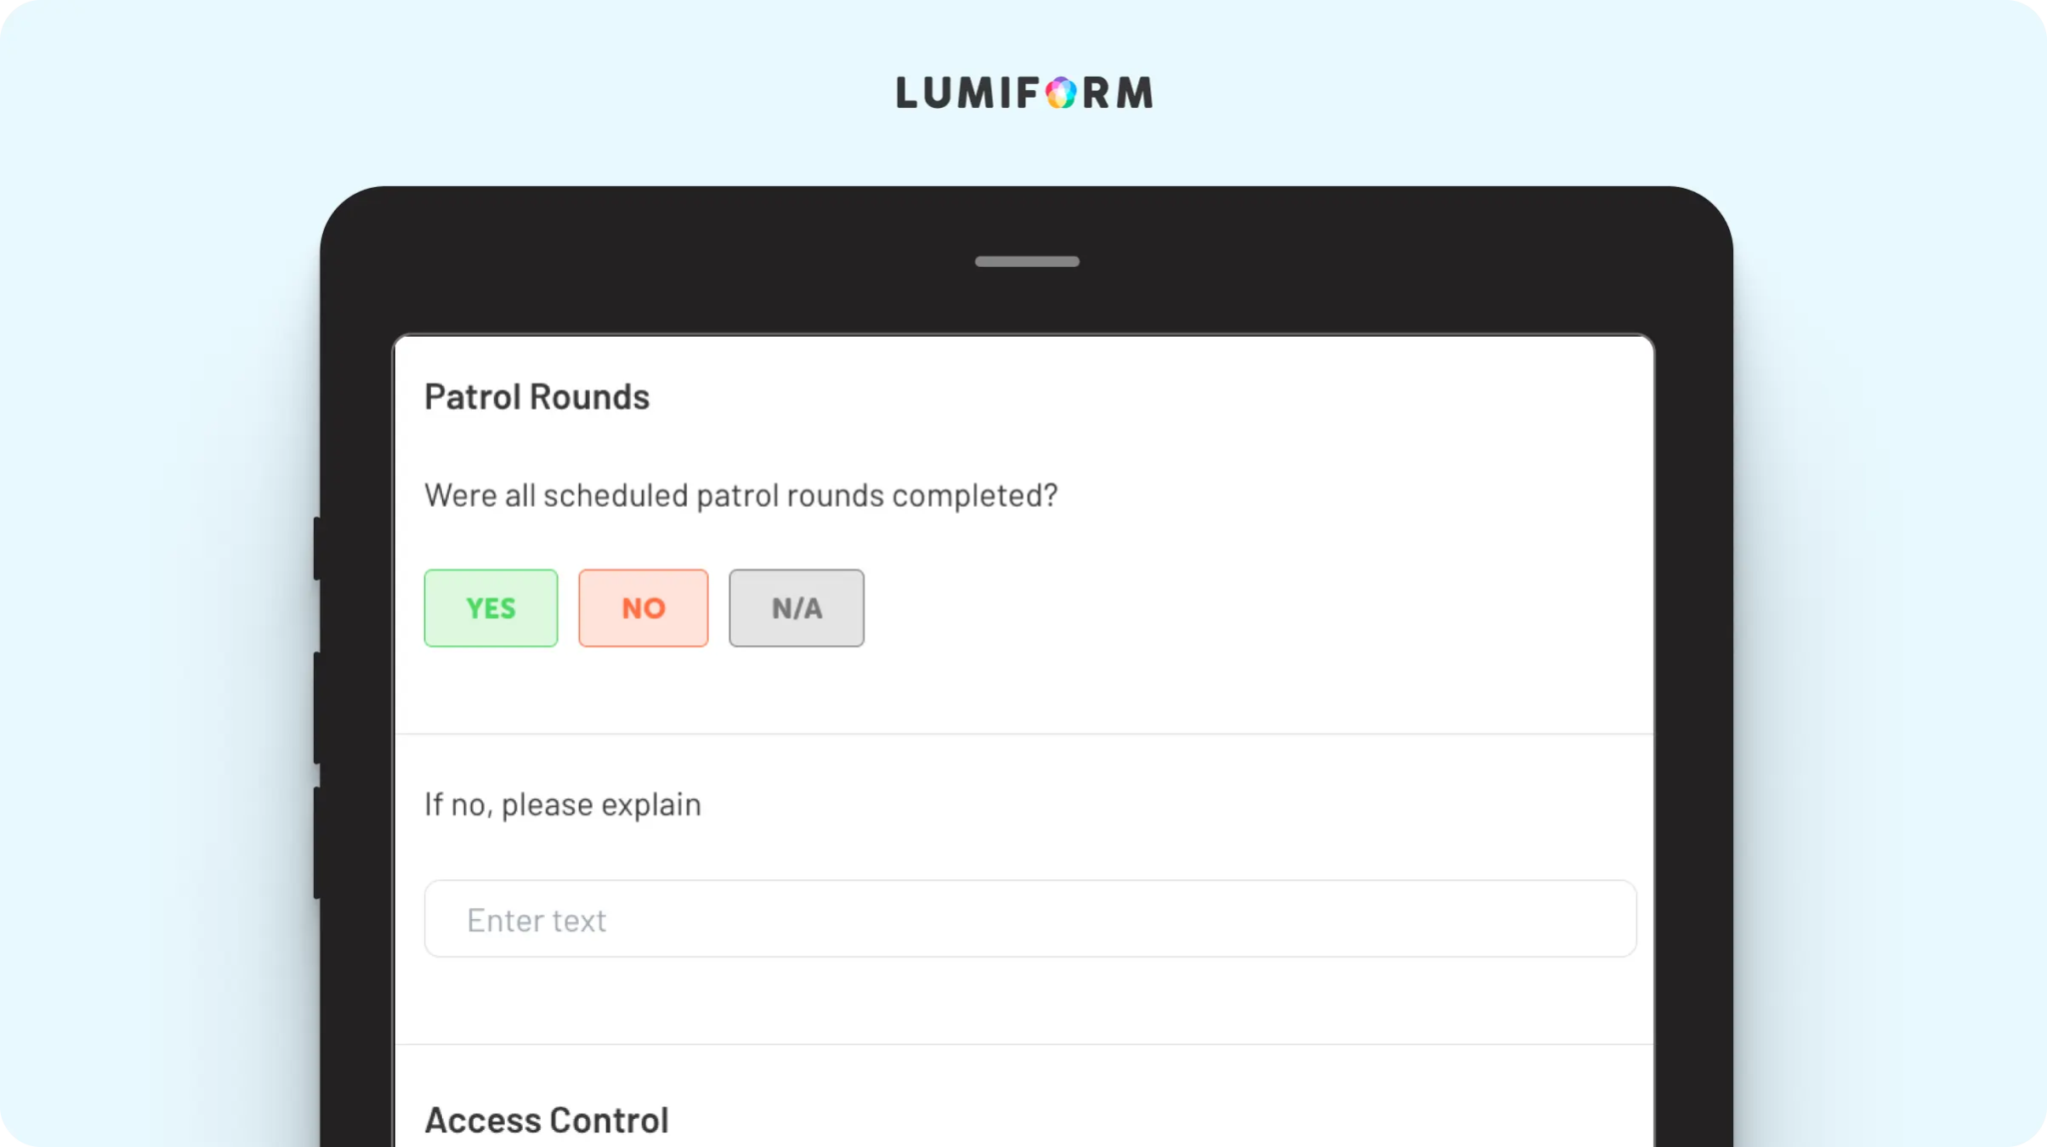This screenshot has height=1147, width=2047.
Task: Click the 'If no, please explain' label
Action: [563, 804]
